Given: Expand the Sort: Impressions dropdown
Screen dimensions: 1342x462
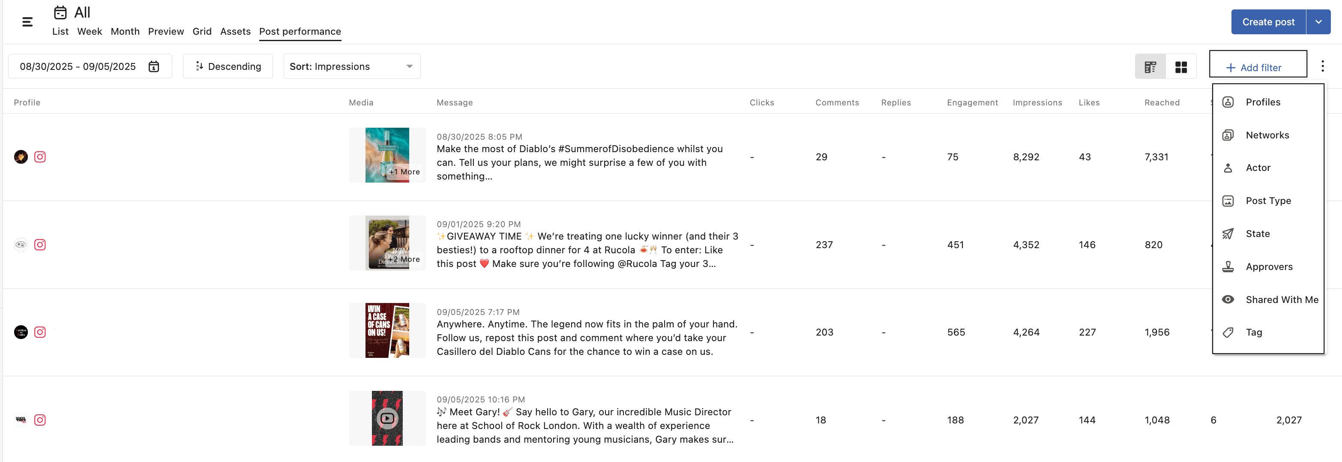Looking at the screenshot, I should pyautogui.click(x=352, y=67).
